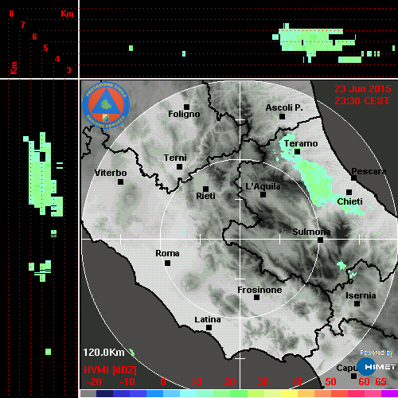Image resolution: width=398 pixels, height=398 pixels.
Task: Click the HIMET logo badge
Action: pos(376,367)
